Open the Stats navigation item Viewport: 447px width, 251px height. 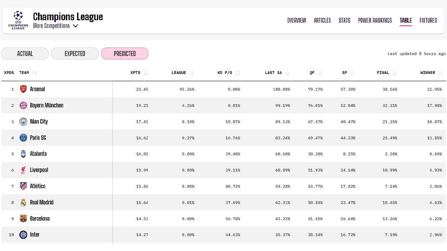click(344, 20)
